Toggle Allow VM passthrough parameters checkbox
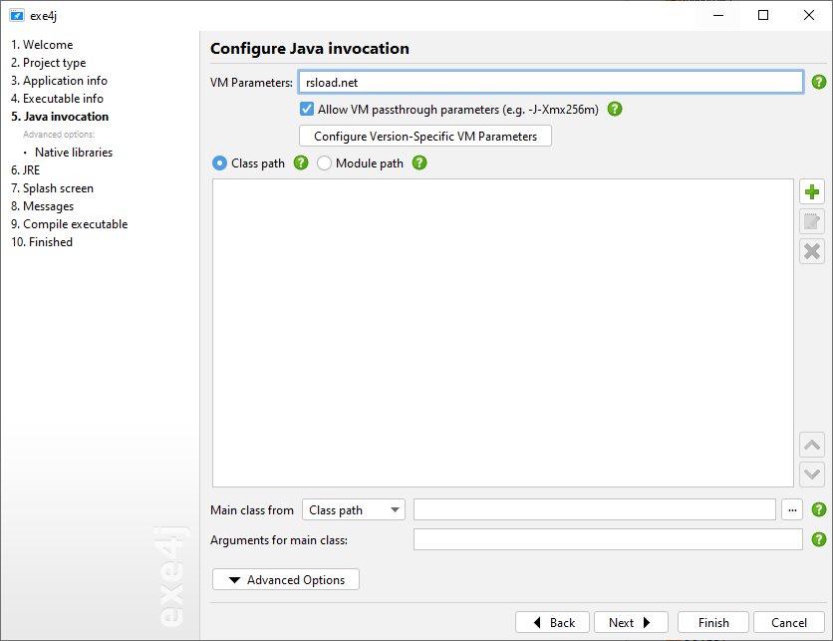The width and height of the screenshot is (833, 641). point(307,110)
